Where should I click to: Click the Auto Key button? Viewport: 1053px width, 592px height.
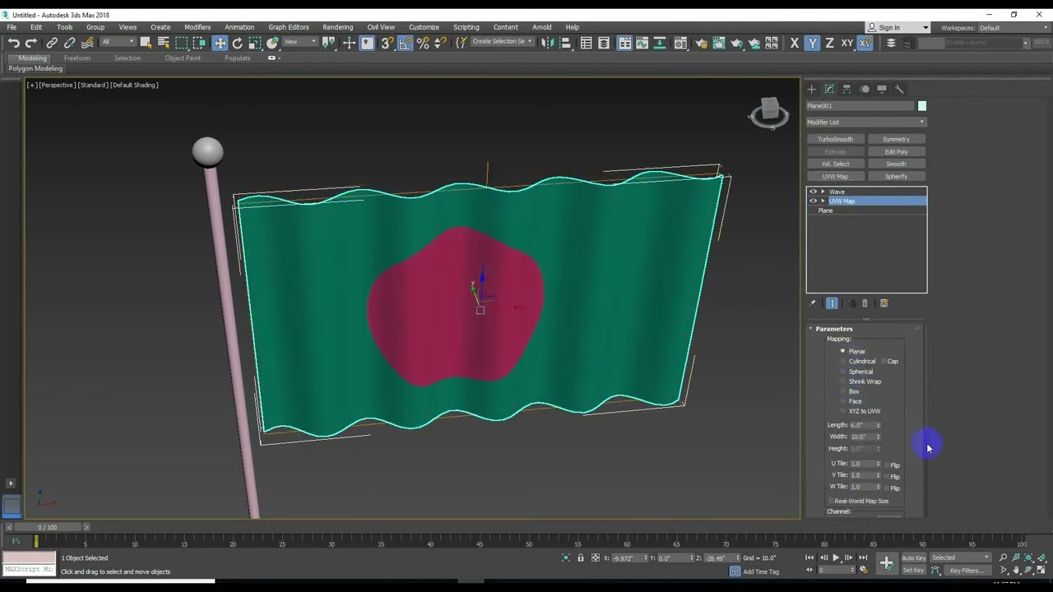pyautogui.click(x=913, y=558)
